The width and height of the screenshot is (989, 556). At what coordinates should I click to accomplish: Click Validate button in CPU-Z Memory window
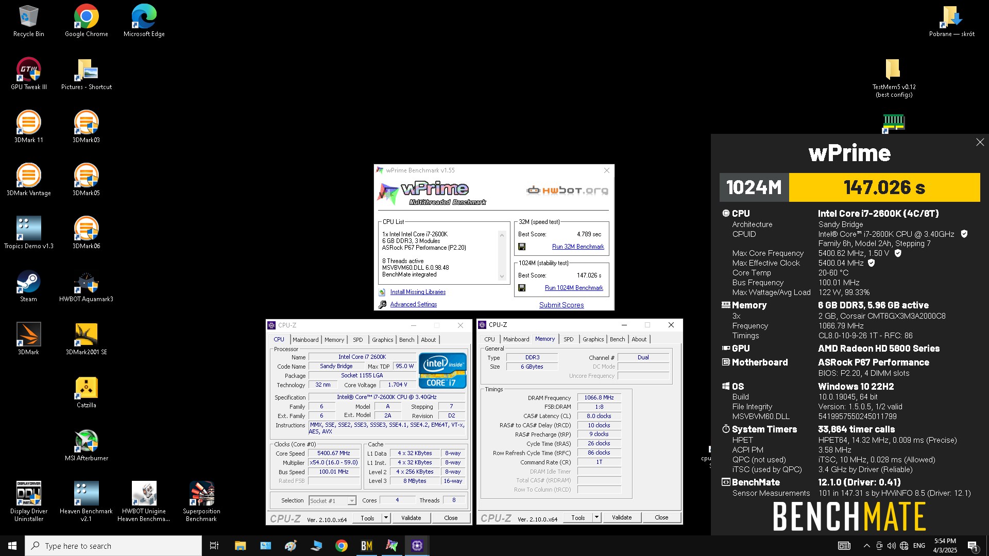(x=622, y=517)
